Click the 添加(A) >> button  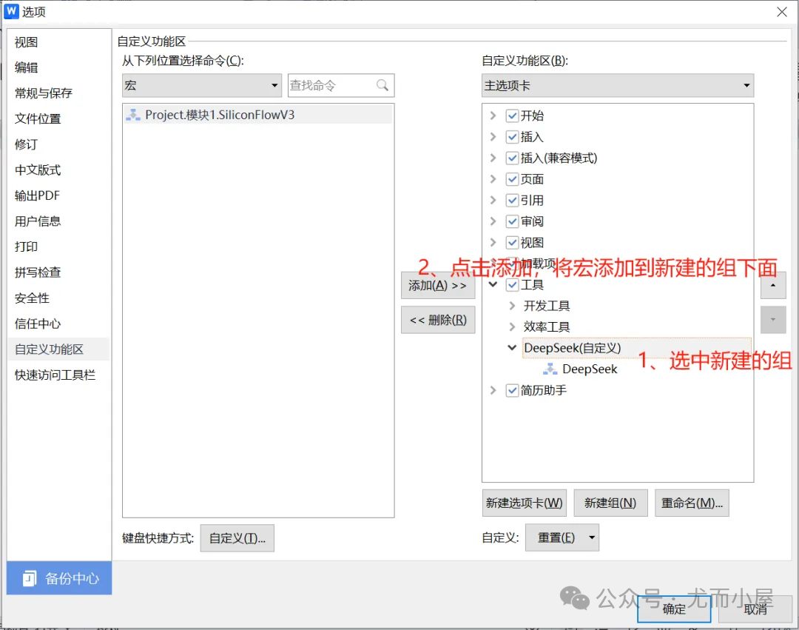(x=438, y=286)
